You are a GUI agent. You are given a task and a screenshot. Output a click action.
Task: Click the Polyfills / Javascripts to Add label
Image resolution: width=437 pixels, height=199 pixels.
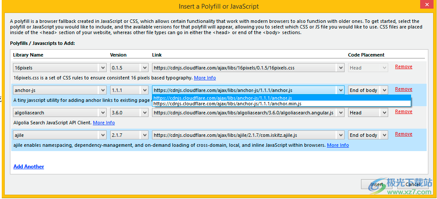pyautogui.click(x=43, y=43)
